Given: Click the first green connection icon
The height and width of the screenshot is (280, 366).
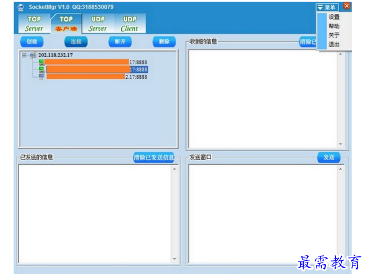Looking at the screenshot, I should pos(42,62).
